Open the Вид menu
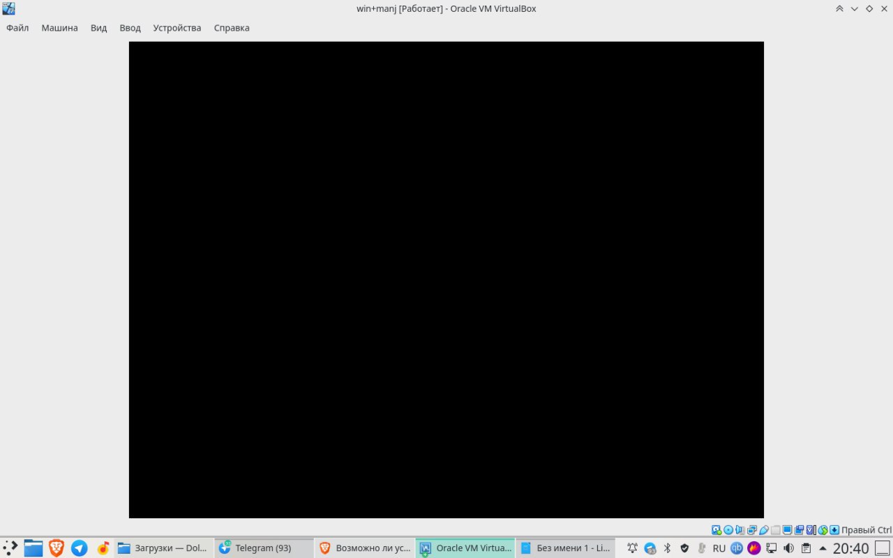Viewport: 893px width, 558px height. pyautogui.click(x=99, y=28)
